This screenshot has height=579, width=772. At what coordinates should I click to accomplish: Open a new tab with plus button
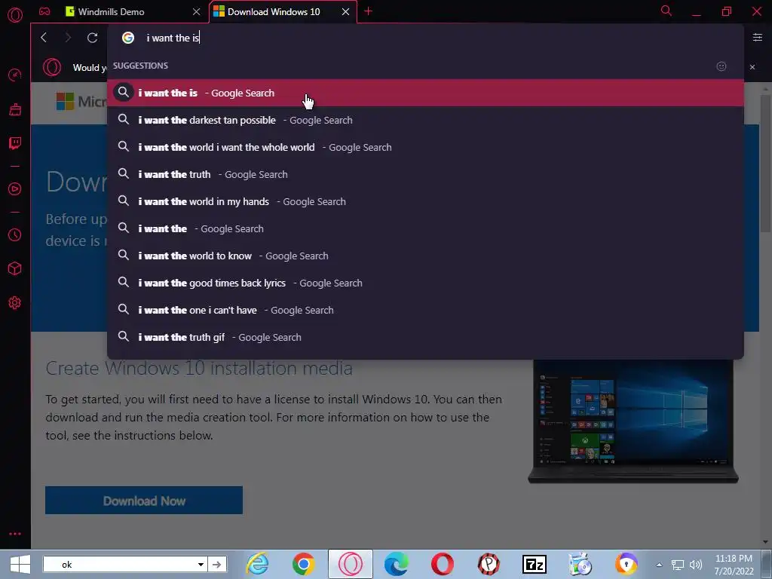click(x=368, y=11)
